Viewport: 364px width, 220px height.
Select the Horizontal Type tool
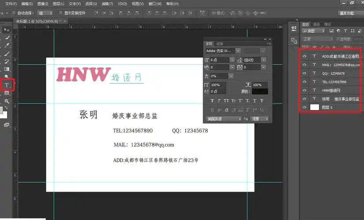tap(7, 85)
